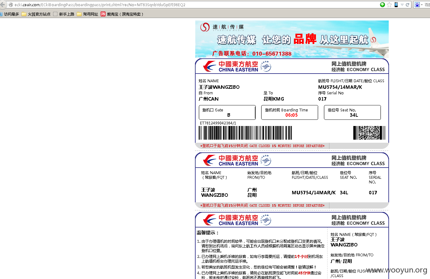Screen dimensions: 430x279
Task: Click the address bar URL field
Action: 196,5
